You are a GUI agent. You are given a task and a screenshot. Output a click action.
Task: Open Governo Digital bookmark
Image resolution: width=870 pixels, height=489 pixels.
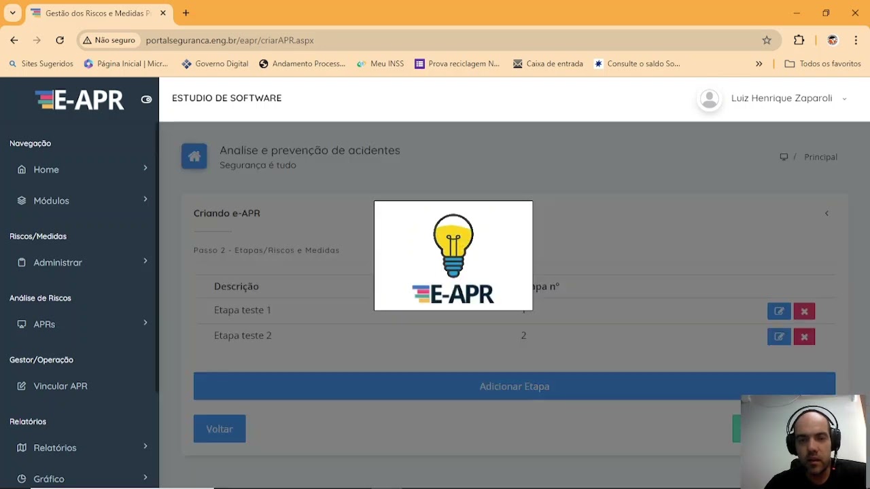(x=215, y=64)
